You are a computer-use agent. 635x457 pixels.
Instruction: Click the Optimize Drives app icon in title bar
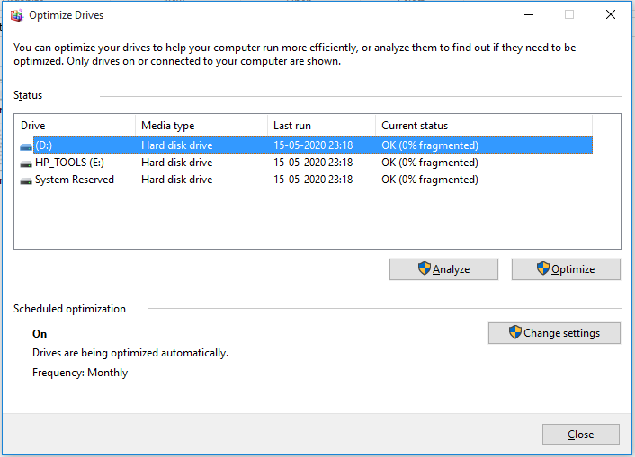[16, 15]
